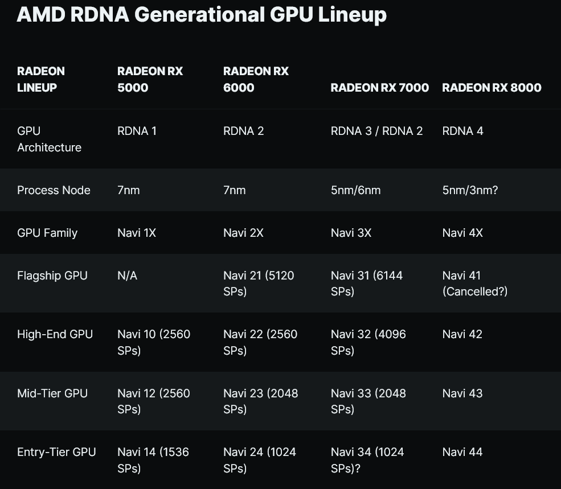Click the 'N/A' flagship cell
561x489 pixels.
pyautogui.click(x=128, y=276)
